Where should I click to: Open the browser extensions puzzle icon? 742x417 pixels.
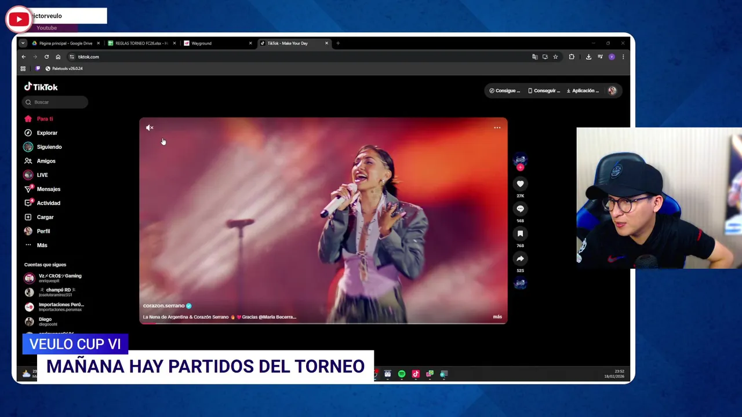tap(572, 57)
